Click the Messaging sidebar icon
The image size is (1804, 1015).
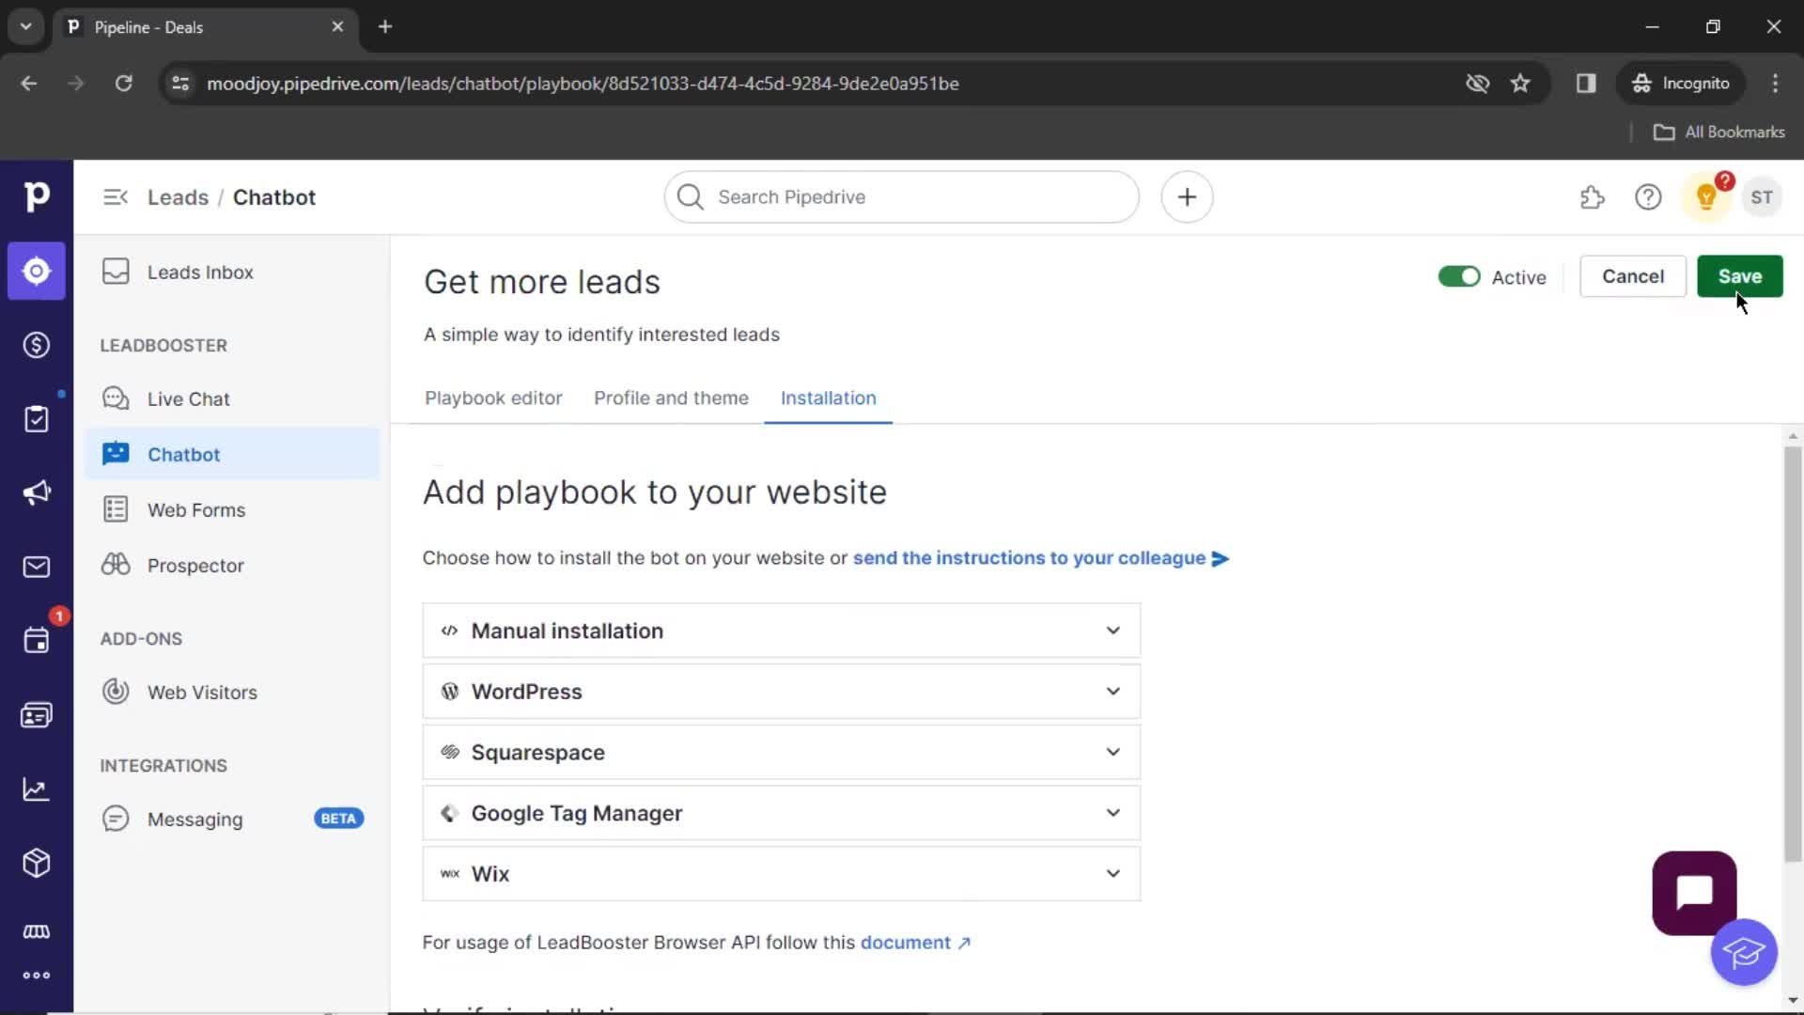pyautogui.click(x=116, y=818)
